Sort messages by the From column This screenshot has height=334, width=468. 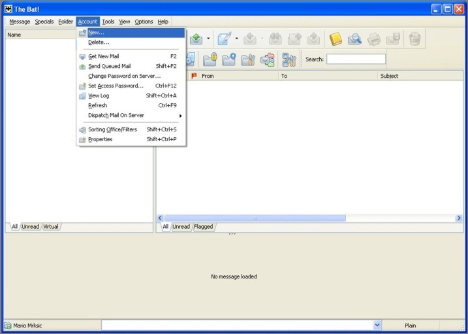pos(239,76)
